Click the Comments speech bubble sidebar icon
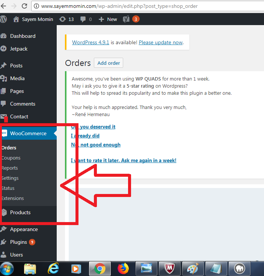 3,104
